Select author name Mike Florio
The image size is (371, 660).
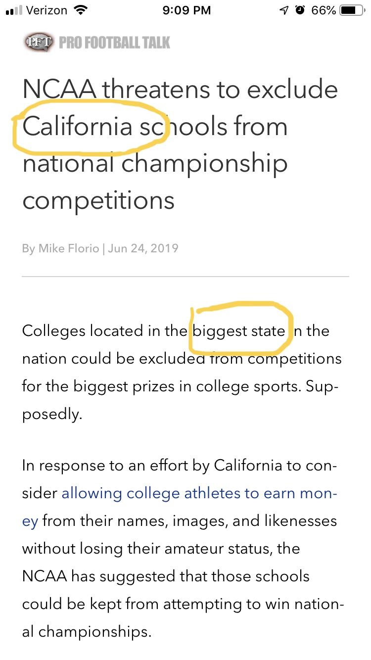pyautogui.click(x=69, y=248)
